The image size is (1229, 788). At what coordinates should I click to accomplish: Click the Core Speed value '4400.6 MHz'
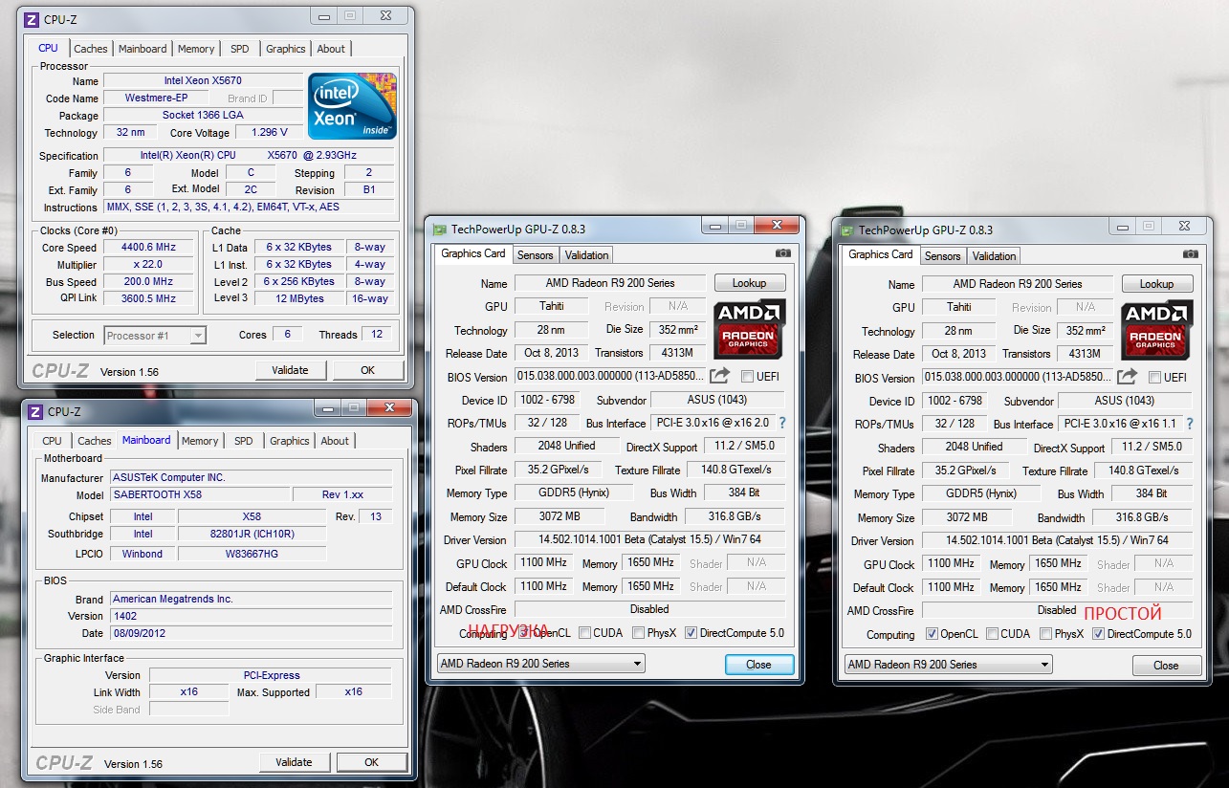pos(149,248)
